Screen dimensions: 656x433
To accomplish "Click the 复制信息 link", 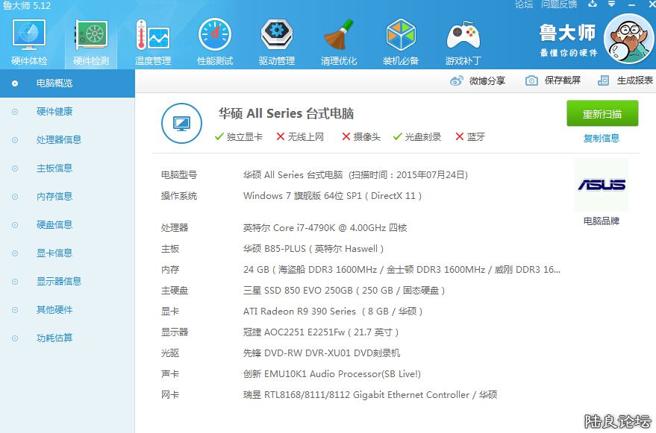I will click(x=602, y=138).
